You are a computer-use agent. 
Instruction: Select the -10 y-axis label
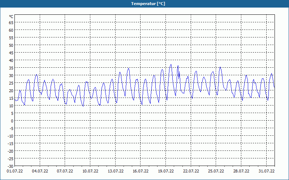coord(10,136)
